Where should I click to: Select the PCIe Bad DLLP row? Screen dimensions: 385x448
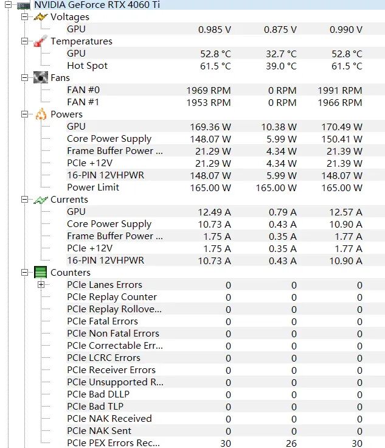coord(226,394)
